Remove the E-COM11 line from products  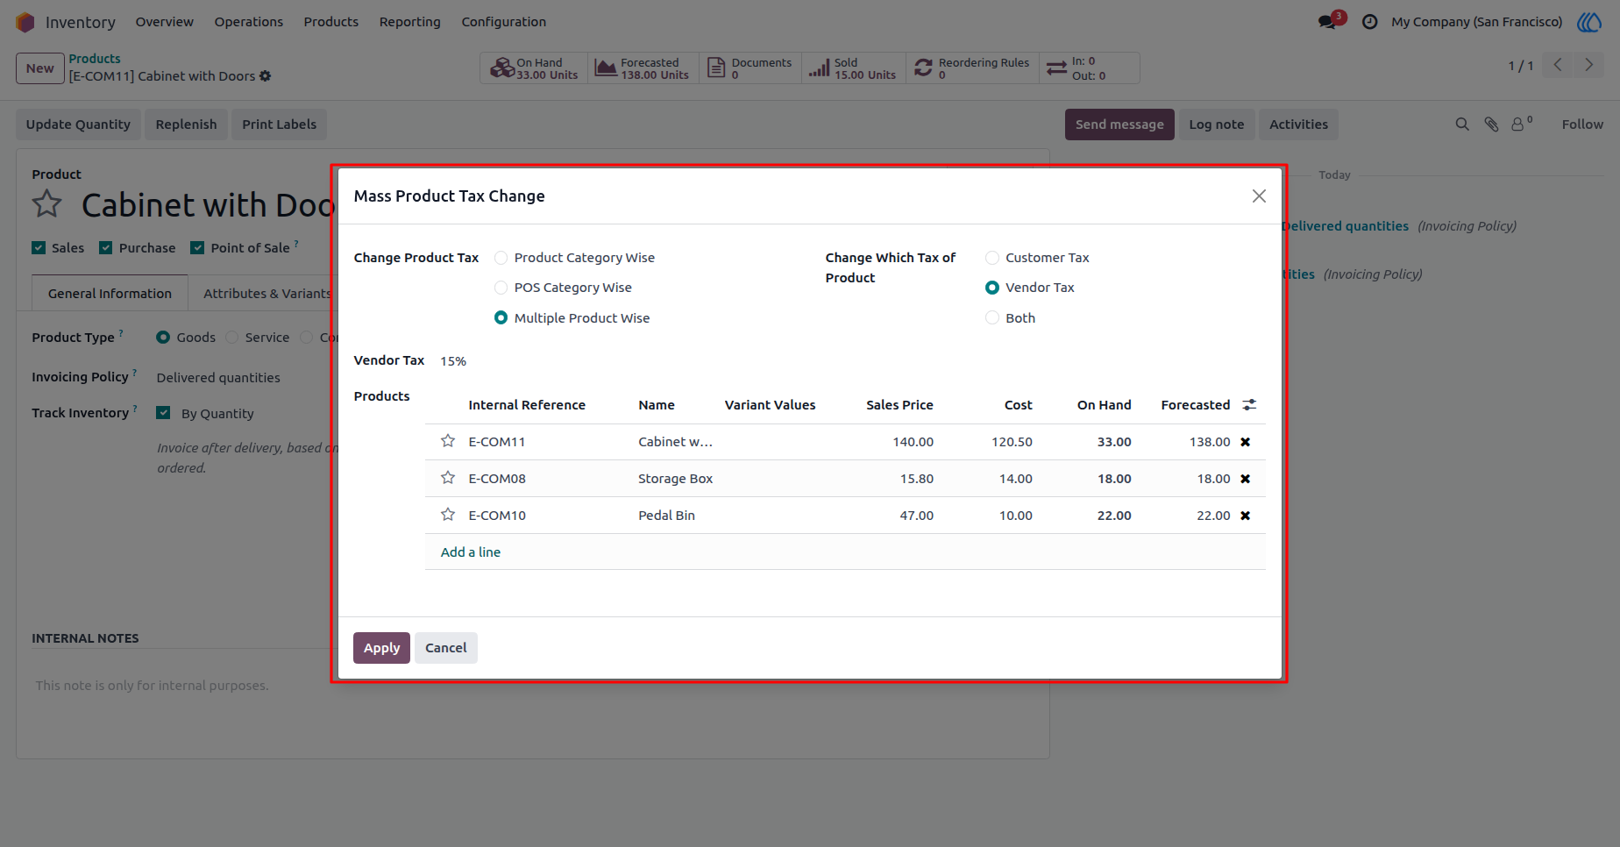[x=1246, y=442]
